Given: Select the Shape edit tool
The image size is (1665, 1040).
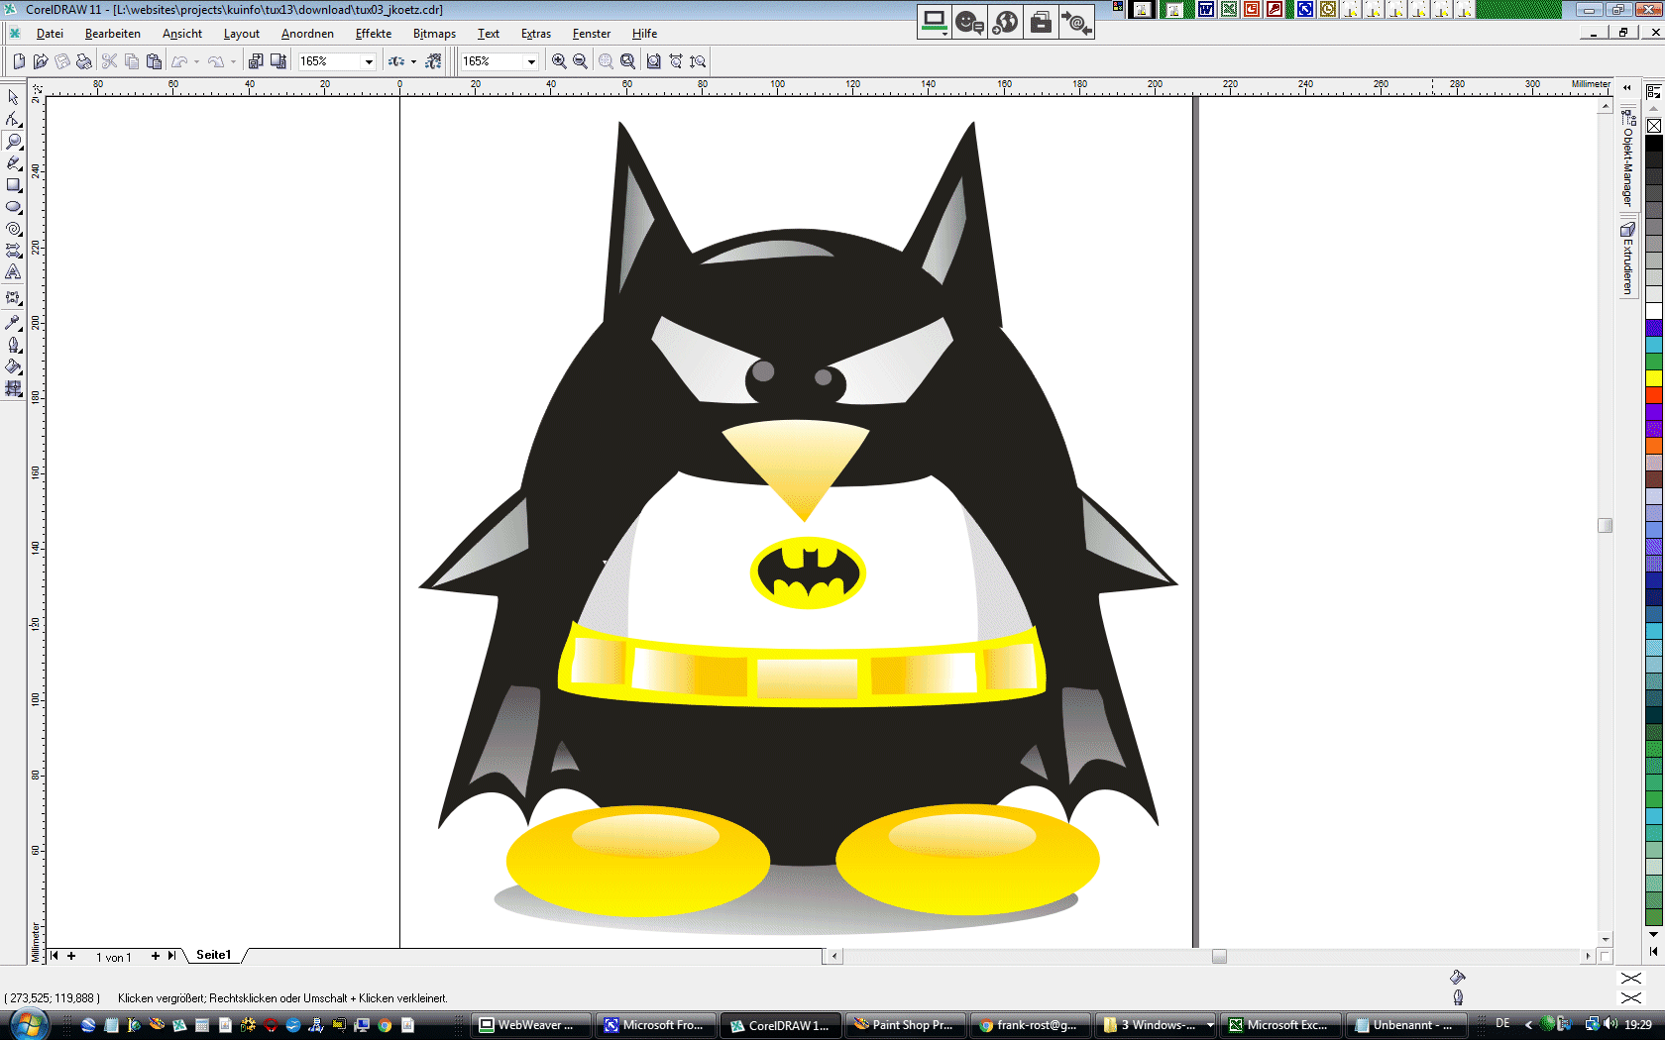Looking at the screenshot, I should (13, 119).
